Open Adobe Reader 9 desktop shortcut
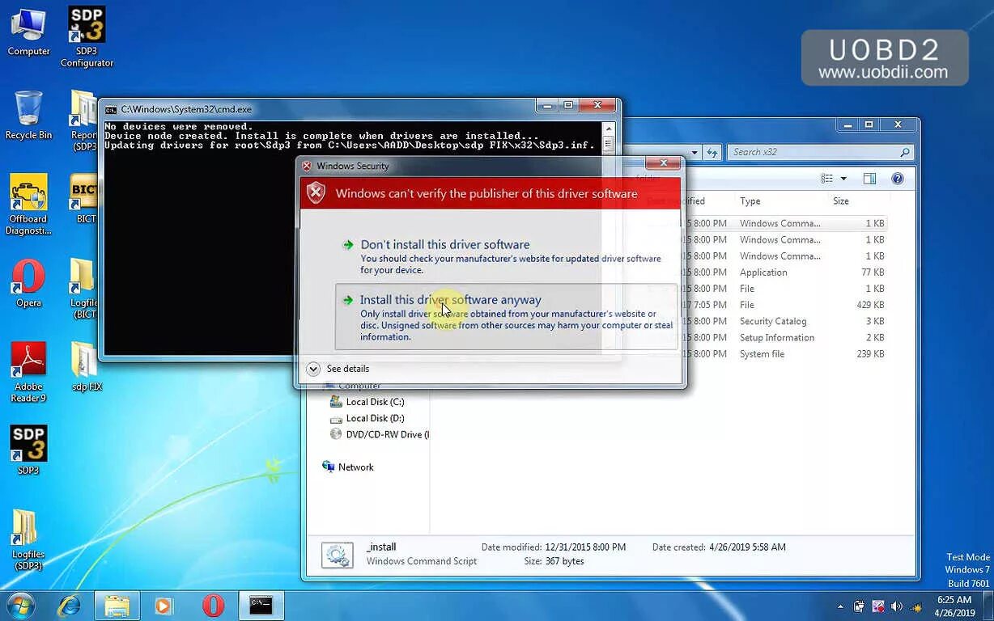 click(29, 373)
